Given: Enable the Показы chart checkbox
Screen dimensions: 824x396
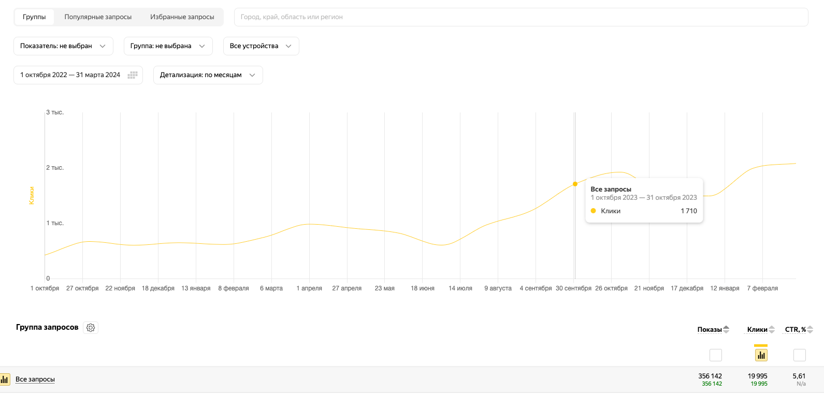Looking at the screenshot, I should (x=715, y=355).
